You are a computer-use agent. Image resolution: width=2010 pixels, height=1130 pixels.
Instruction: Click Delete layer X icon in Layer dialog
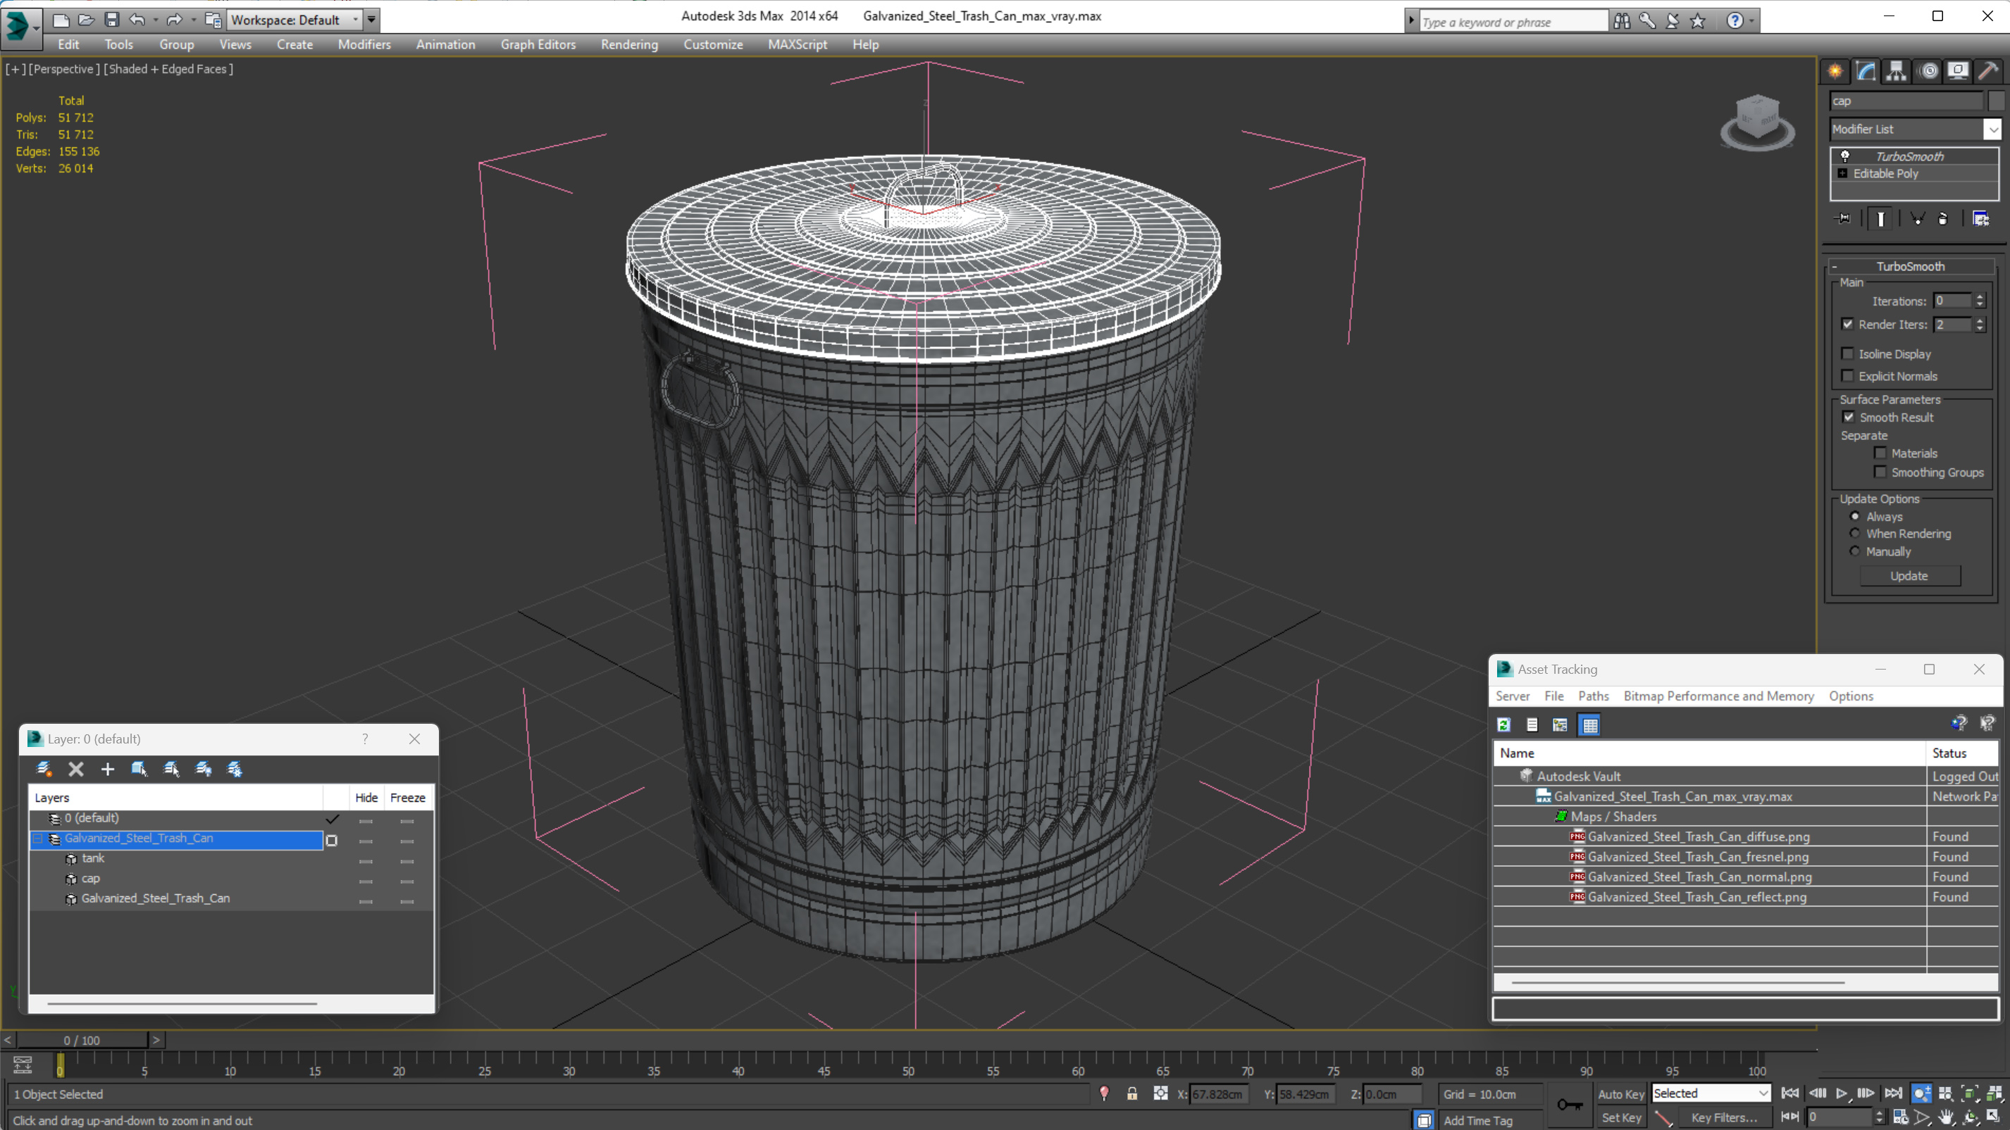[75, 769]
